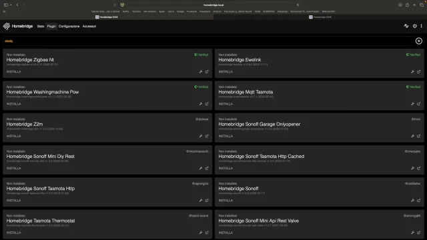Click wrench icon on Sonoff Tasmota Http card
The height and width of the screenshot is (240, 427).
(x=201, y=201)
